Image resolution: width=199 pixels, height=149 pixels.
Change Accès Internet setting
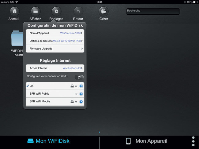[55, 68]
